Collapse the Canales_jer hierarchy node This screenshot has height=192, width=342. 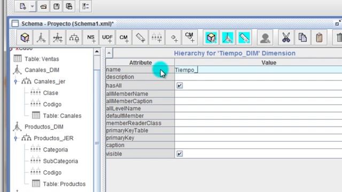(15, 82)
